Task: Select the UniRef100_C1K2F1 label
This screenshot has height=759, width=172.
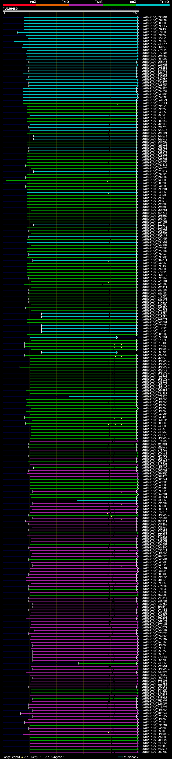Action: coord(154,103)
